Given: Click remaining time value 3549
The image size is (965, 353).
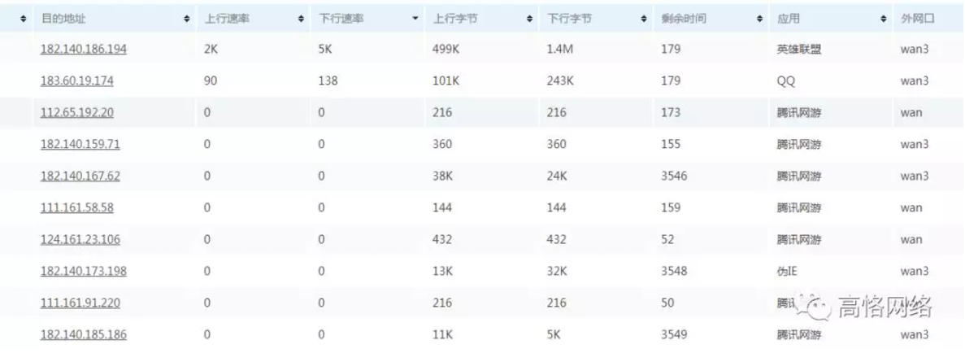Looking at the screenshot, I should (674, 335).
